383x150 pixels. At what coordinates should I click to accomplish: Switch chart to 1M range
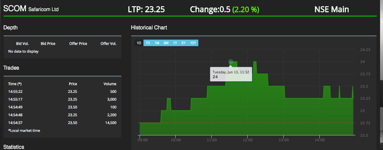click(x=157, y=43)
